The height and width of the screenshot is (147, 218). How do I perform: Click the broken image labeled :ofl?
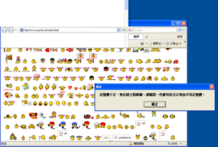click(x=141, y=125)
